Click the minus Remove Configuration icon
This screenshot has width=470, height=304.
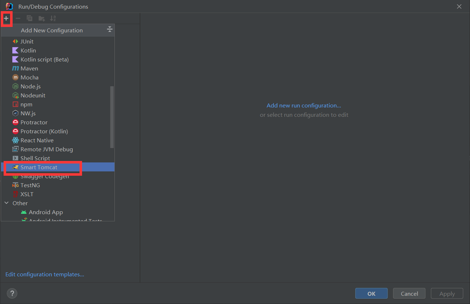[x=18, y=18]
